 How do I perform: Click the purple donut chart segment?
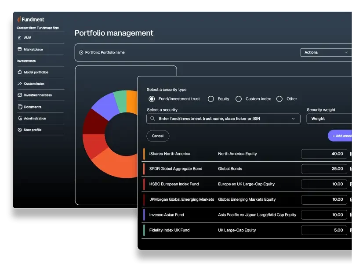tap(105, 107)
